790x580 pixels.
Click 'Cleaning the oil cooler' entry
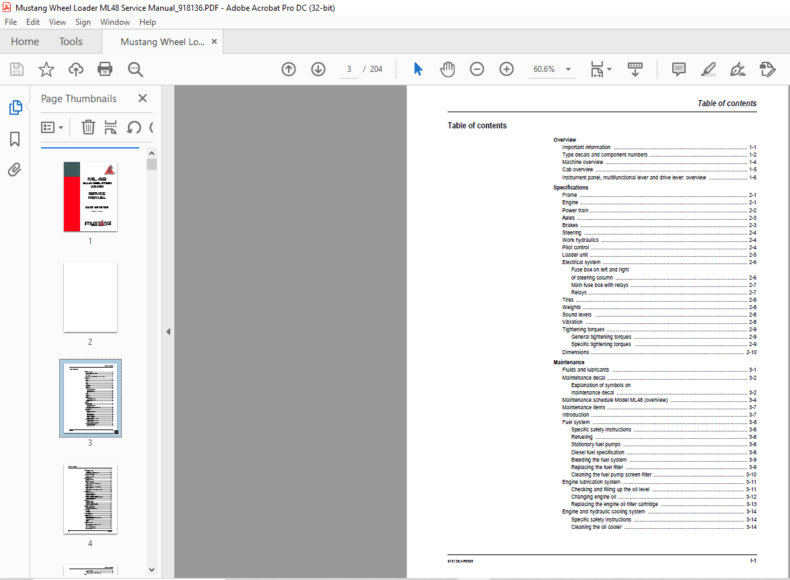point(596,527)
